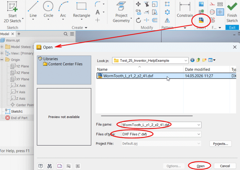
Task: Sort by the Date modified column
Action: click(197, 70)
